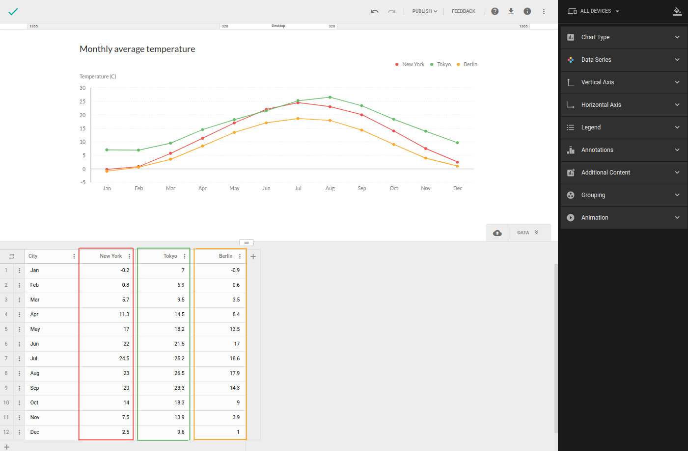This screenshot has width=688, height=451.
Task: Toggle Berlin series in chart legend
Action: click(x=468, y=64)
